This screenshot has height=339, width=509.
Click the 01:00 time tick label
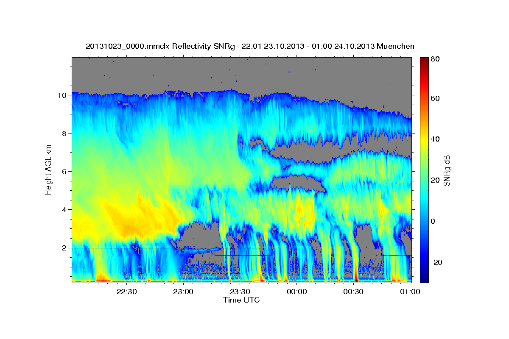(x=410, y=292)
